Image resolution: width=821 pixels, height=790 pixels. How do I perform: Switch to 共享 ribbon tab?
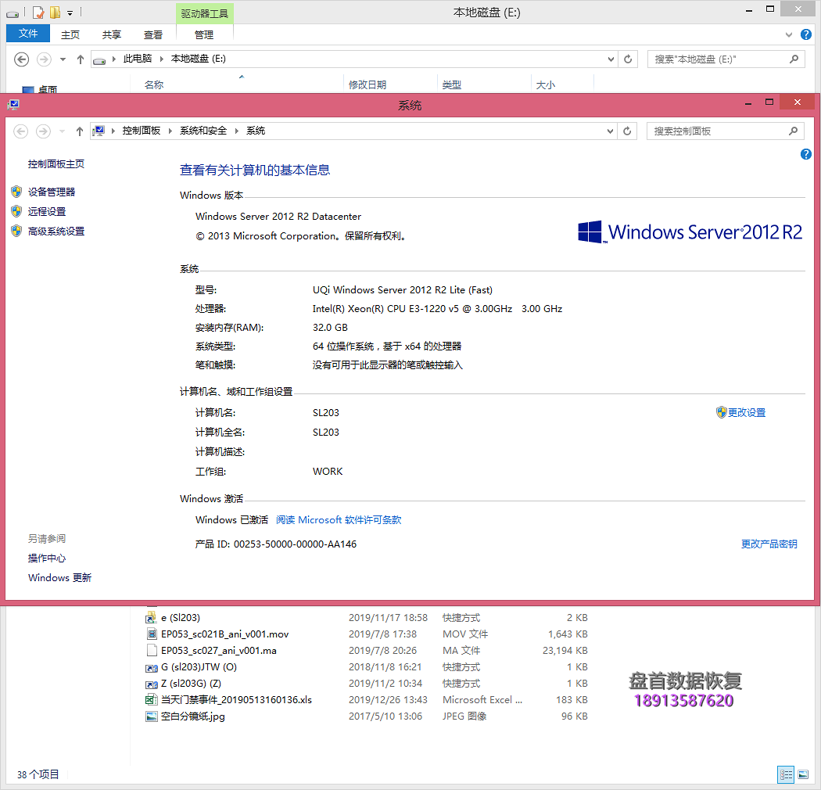tap(112, 34)
